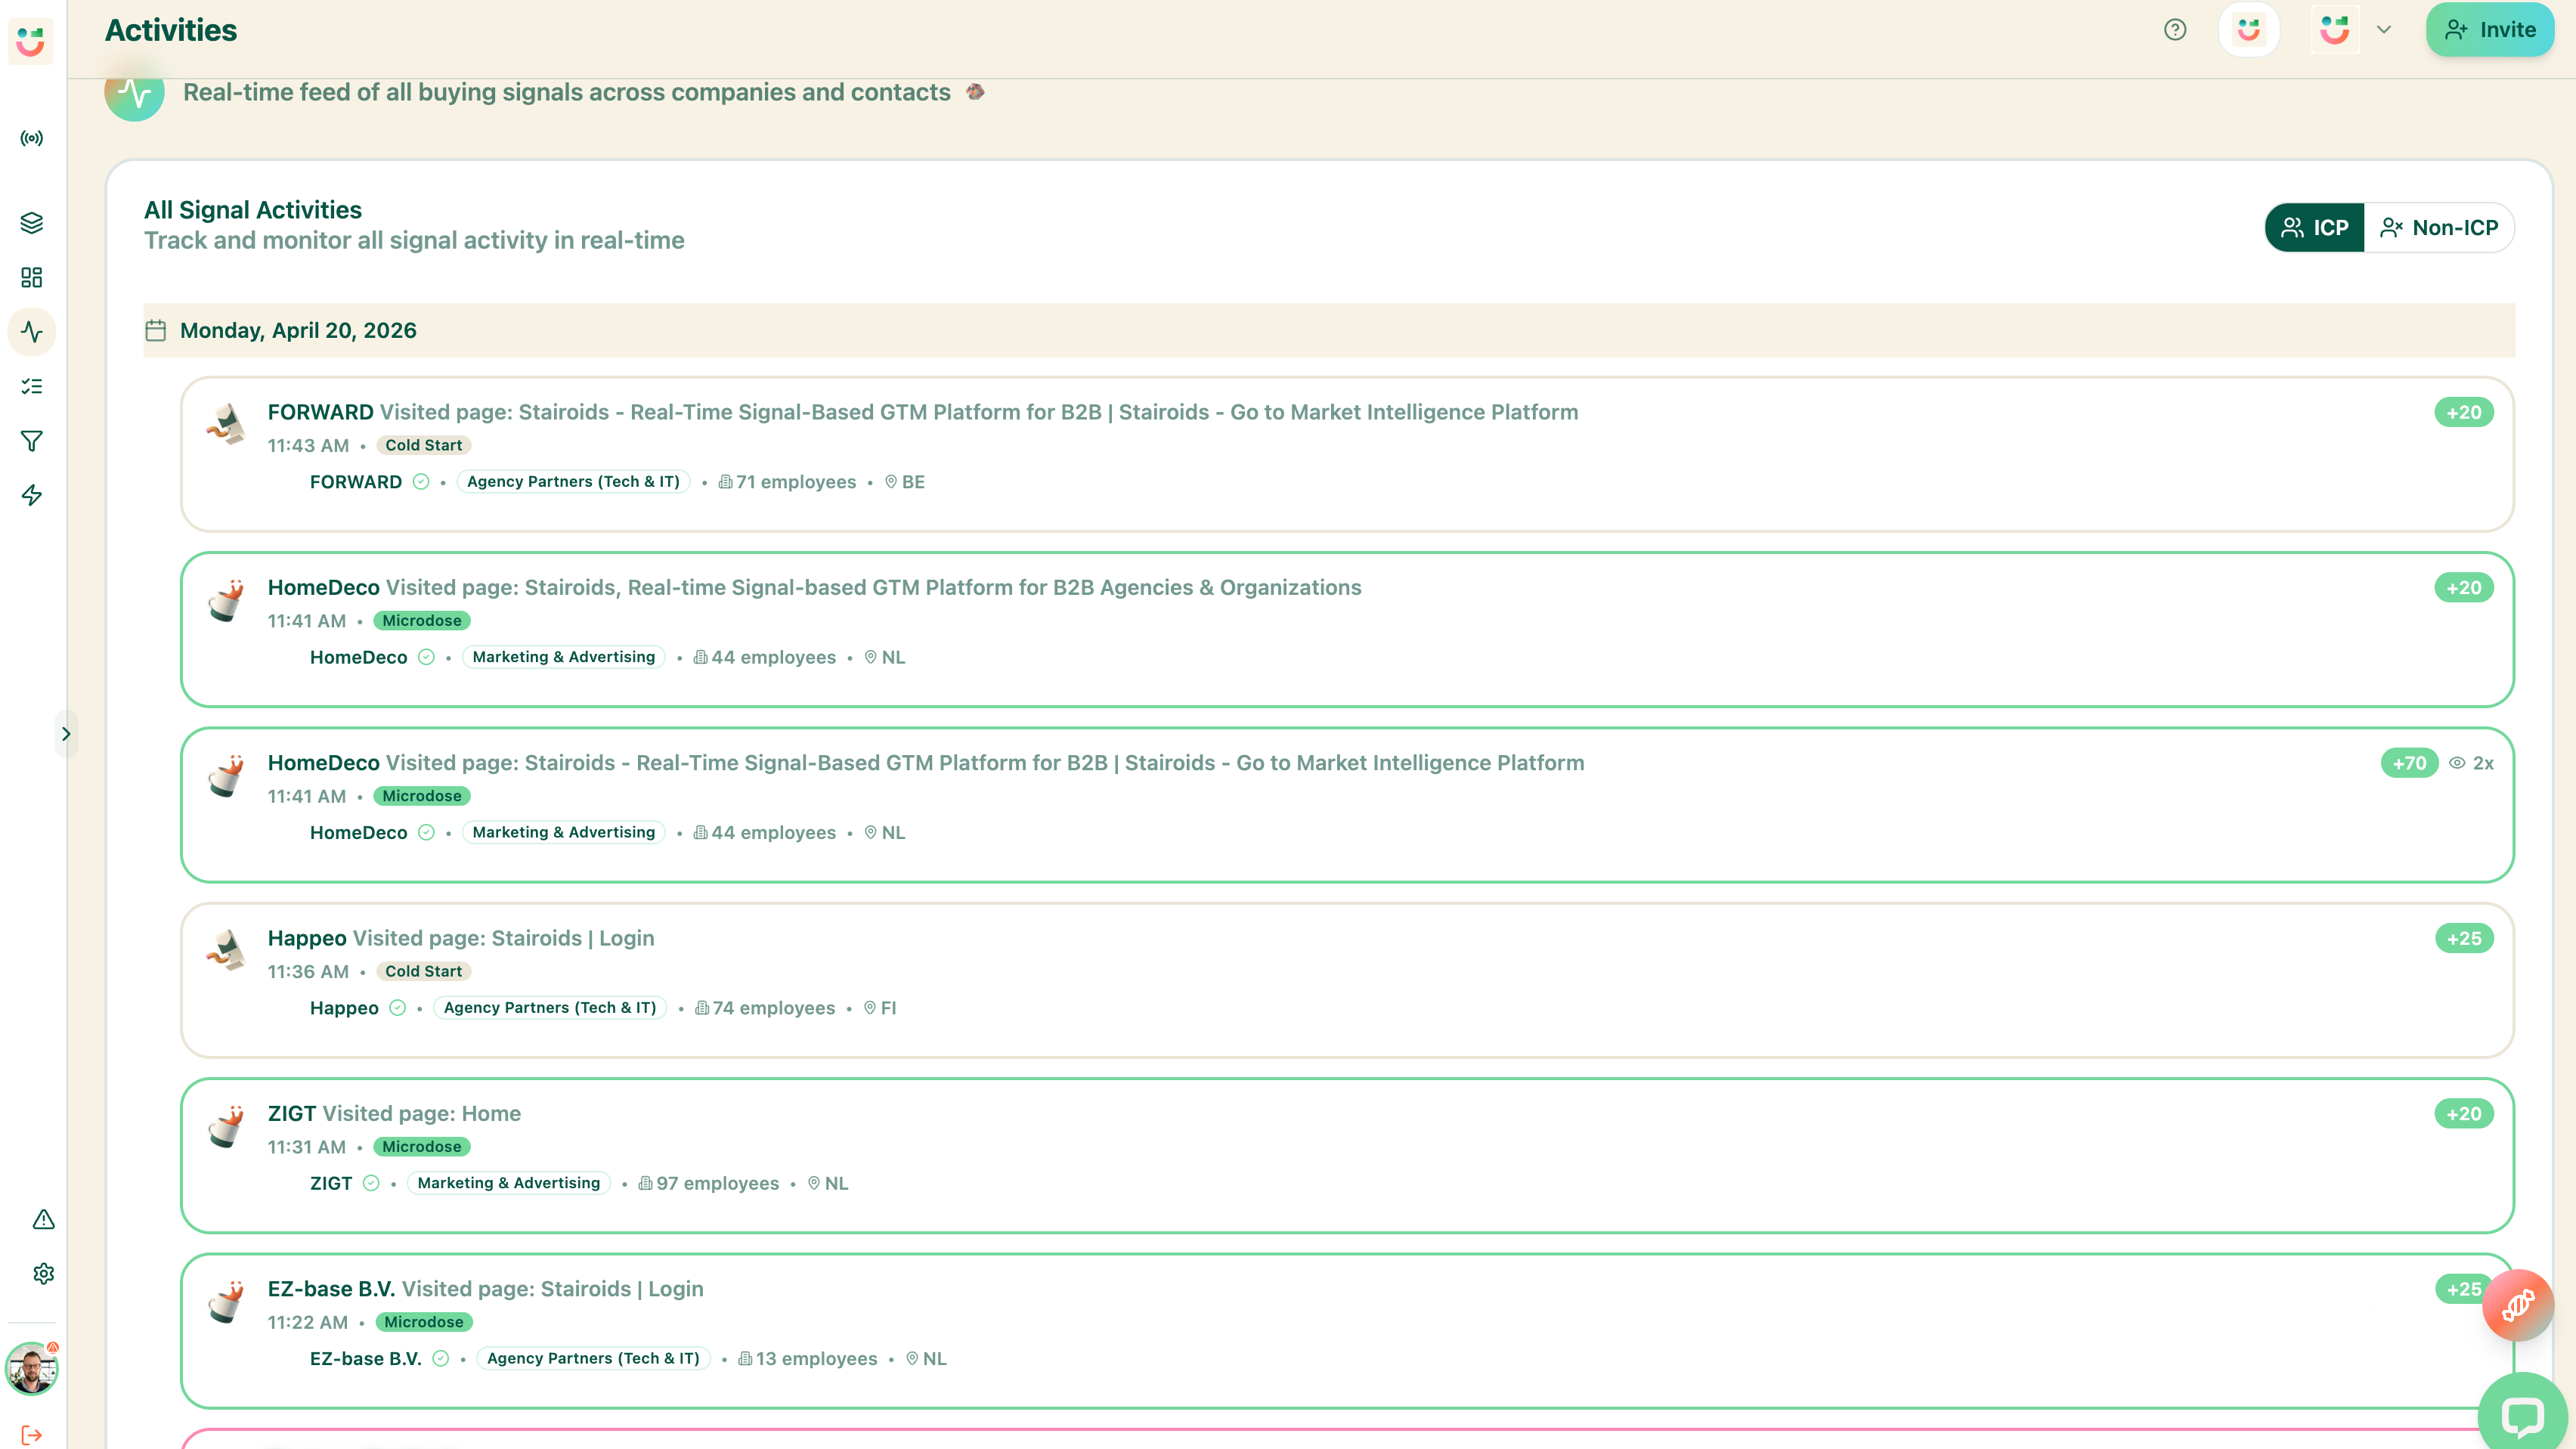Screen dimensions: 2576x1449
Task: Open the checklist tasks icon in sidebar
Action: 32,386
